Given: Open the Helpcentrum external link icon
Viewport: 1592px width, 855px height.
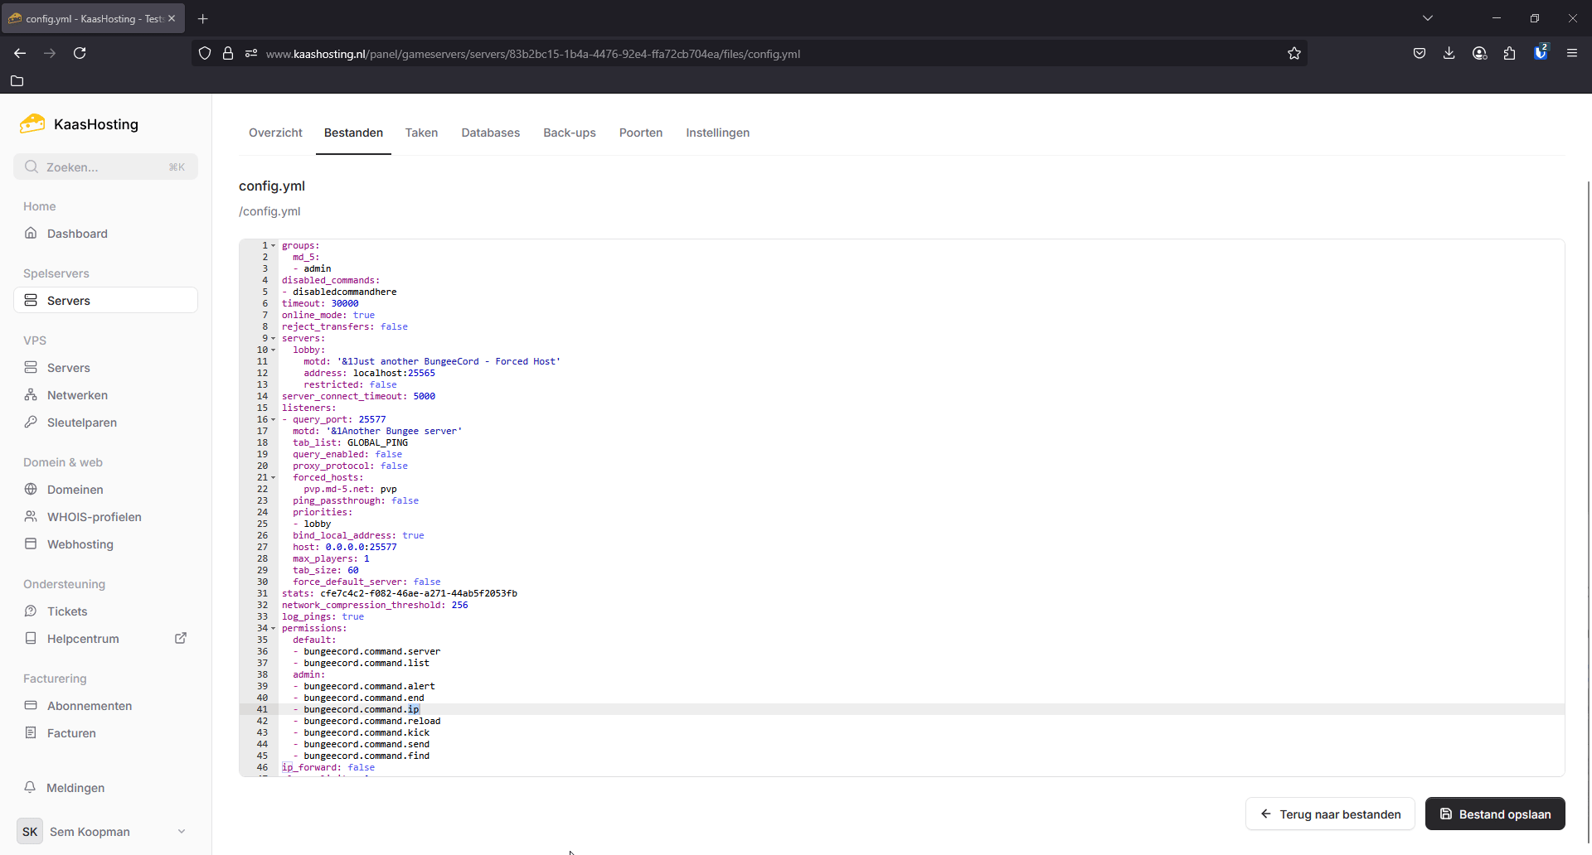Looking at the screenshot, I should click(181, 638).
